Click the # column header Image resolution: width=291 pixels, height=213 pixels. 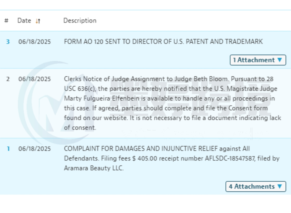click(x=6, y=21)
